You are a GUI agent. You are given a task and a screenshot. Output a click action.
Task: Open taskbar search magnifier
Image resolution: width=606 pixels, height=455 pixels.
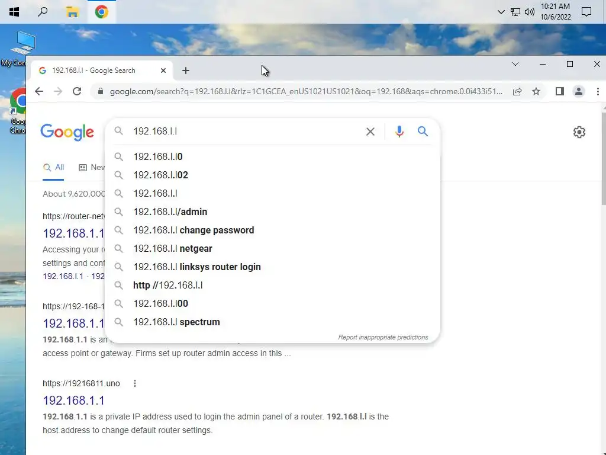[43, 12]
